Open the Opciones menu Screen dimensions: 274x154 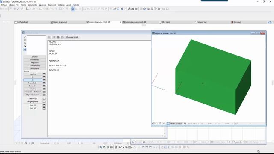(42, 5)
